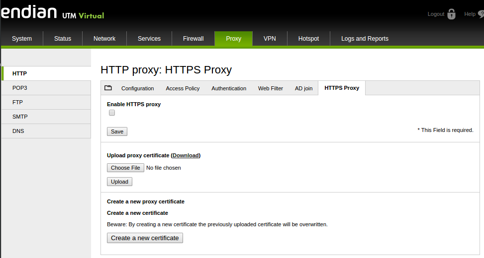Open the Configuration tab
Viewport: 484px width, 258px height.
coord(137,88)
